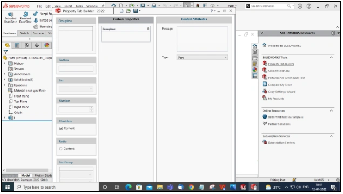Open the ConfigurationManager tab icon
This screenshot has height=194, width=343.
click(27, 45)
